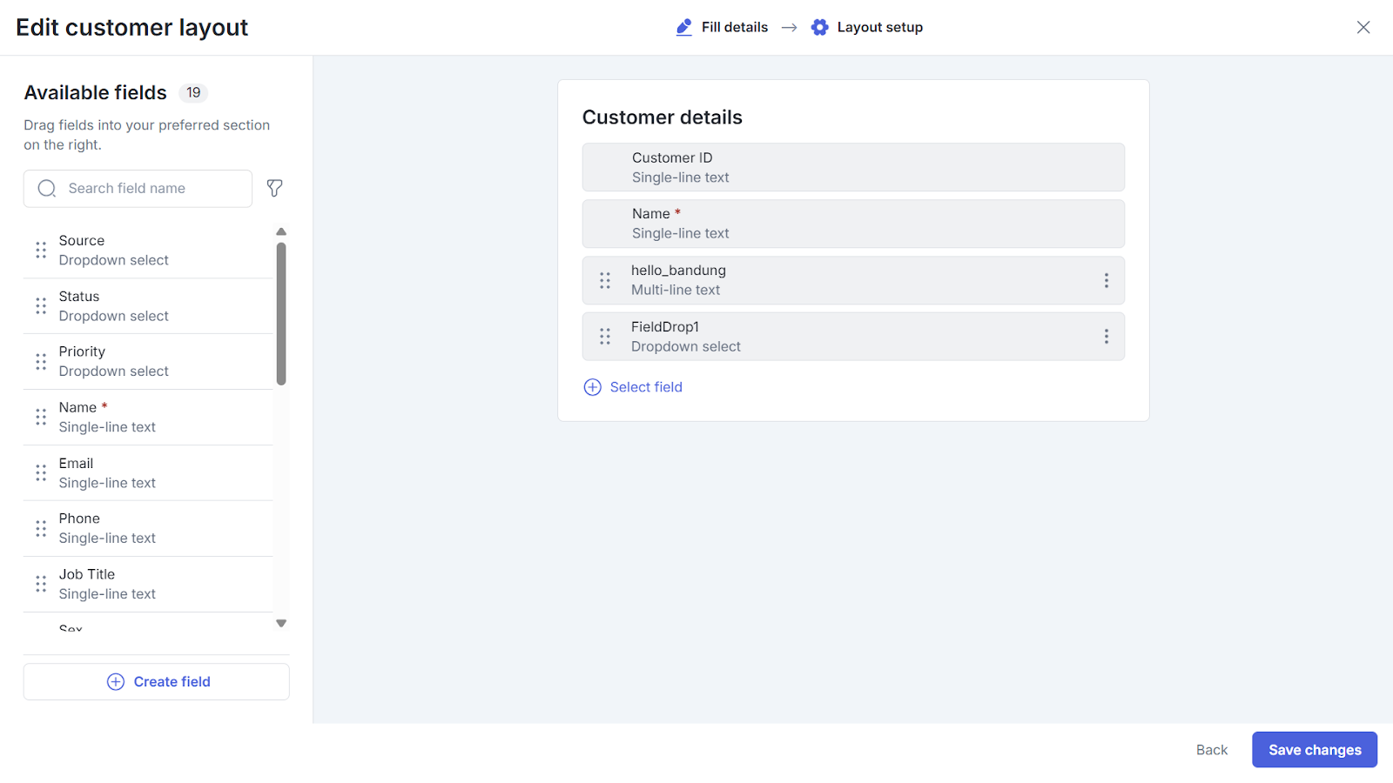The image size is (1393, 783).
Task: Go to the Fill details step
Action: (x=722, y=28)
